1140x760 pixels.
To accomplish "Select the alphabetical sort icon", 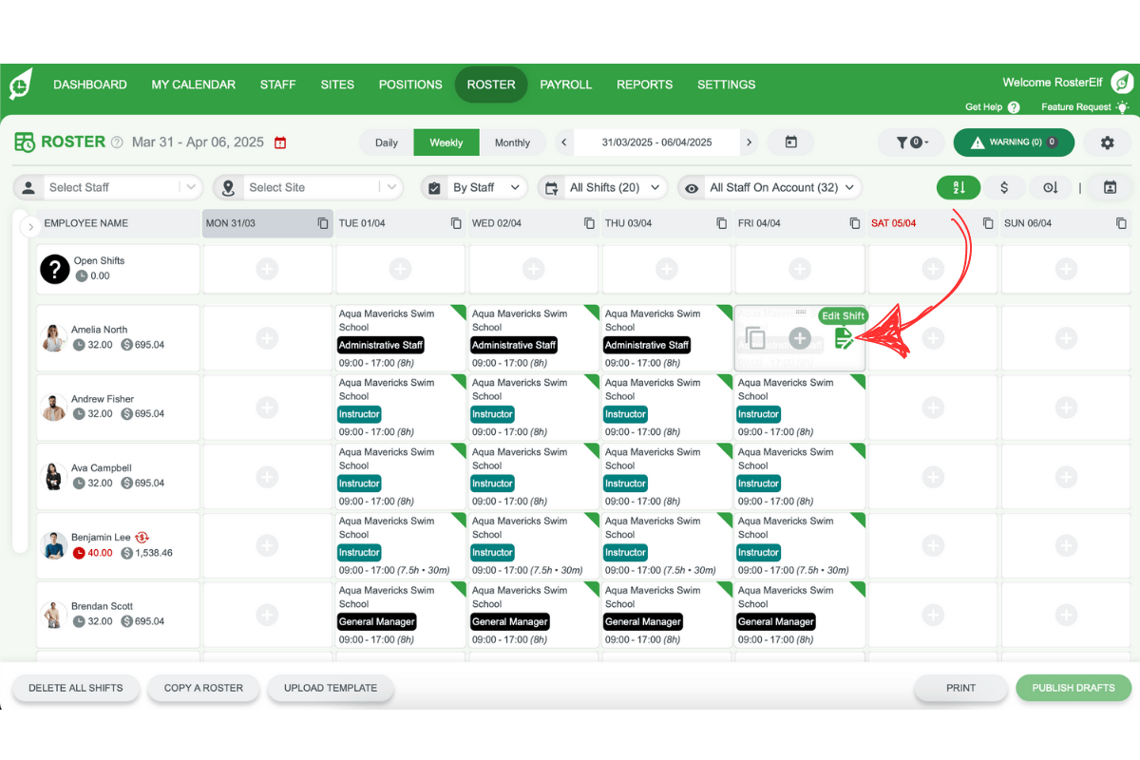I will tap(959, 187).
